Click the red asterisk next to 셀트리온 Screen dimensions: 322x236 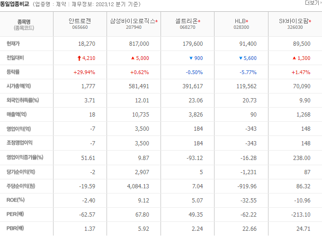click(x=199, y=21)
